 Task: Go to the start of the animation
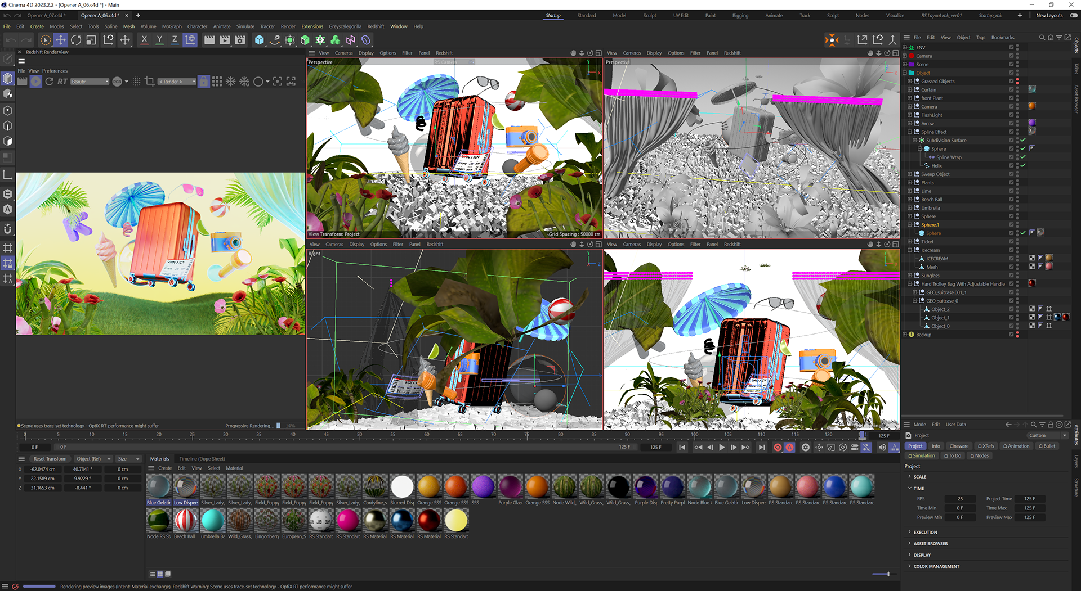coord(682,448)
